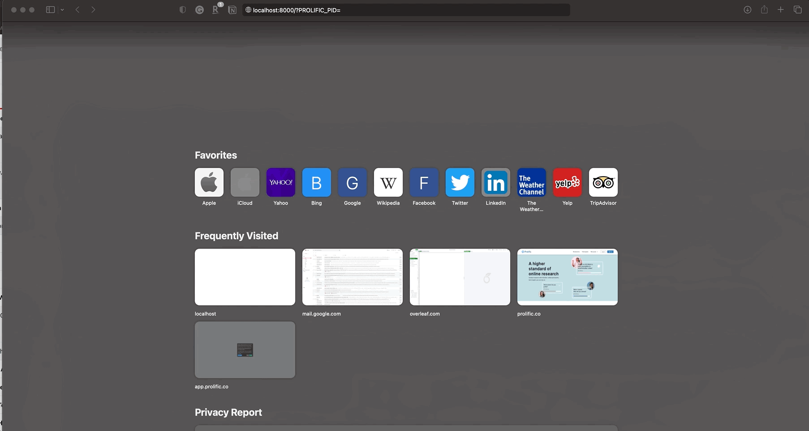Open the TripAdvisor favorite
Viewport: 809px width, 431px height.
click(x=603, y=182)
